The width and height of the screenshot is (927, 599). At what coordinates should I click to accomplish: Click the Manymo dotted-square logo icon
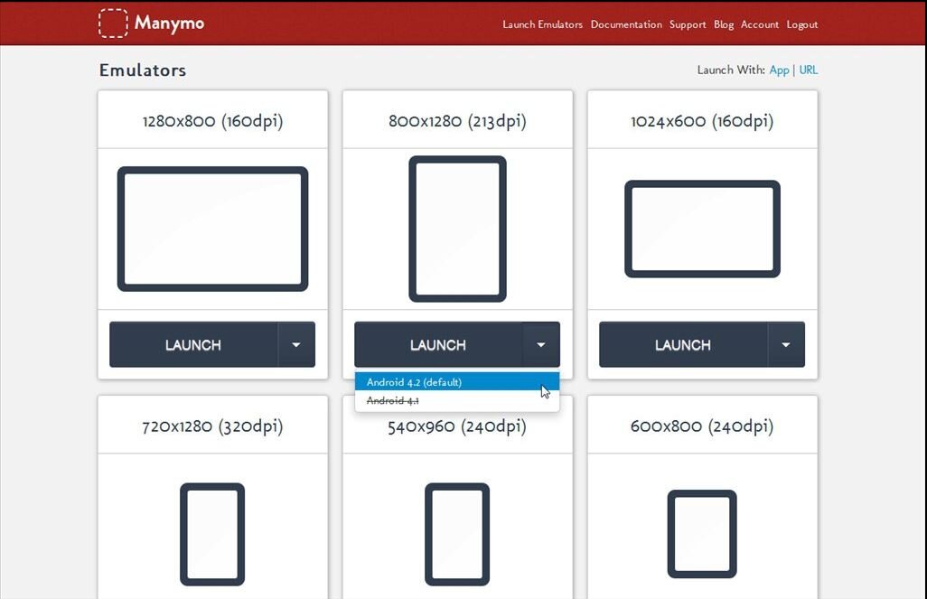coord(113,23)
